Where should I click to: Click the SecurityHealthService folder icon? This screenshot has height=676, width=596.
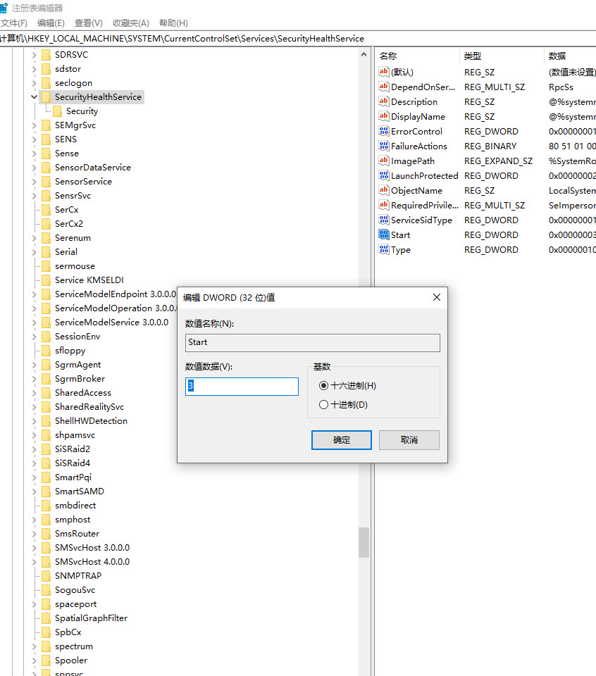(x=47, y=96)
